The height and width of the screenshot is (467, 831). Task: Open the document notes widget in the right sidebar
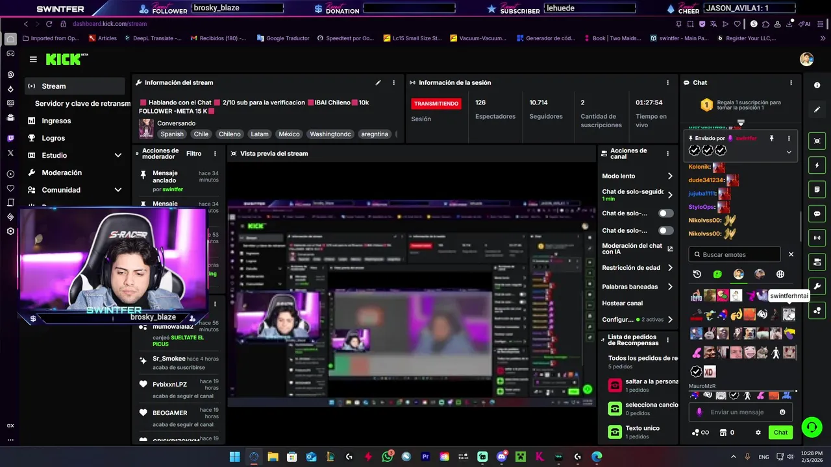(817, 189)
